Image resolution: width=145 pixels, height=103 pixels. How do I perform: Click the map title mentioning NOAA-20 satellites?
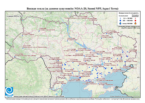click(x=72, y=9)
